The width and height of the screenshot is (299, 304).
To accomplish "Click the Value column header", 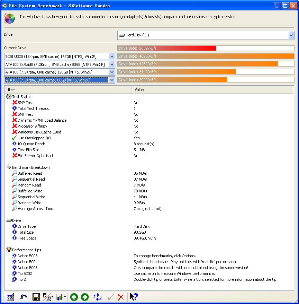I will pos(212,90).
